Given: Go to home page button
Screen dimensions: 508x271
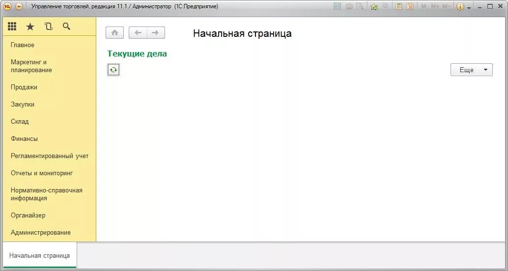Looking at the screenshot, I should [x=114, y=33].
